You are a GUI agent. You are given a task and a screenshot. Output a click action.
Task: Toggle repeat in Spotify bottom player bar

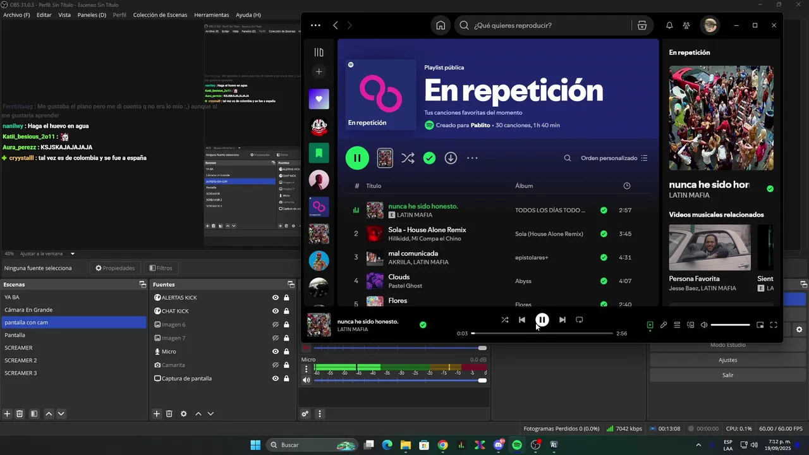(x=579, y=320)
